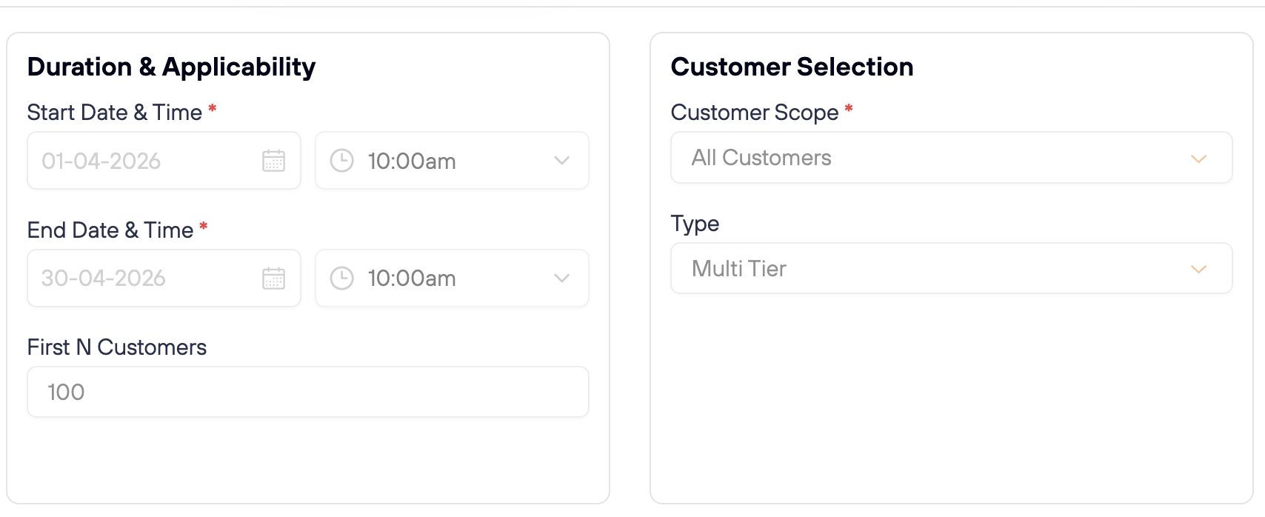Click the Start Date & Time label

pyautogui.click(x=115, y=113)
